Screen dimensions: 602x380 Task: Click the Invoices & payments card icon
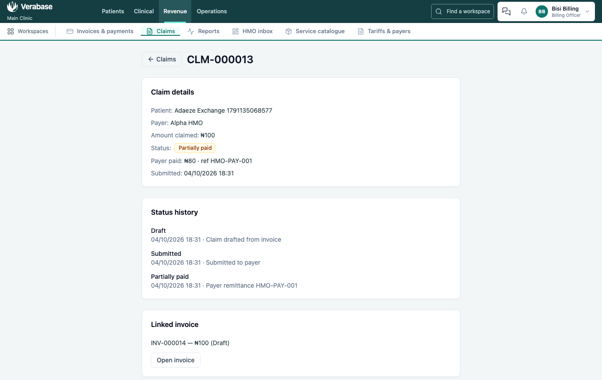click(70, 31)
